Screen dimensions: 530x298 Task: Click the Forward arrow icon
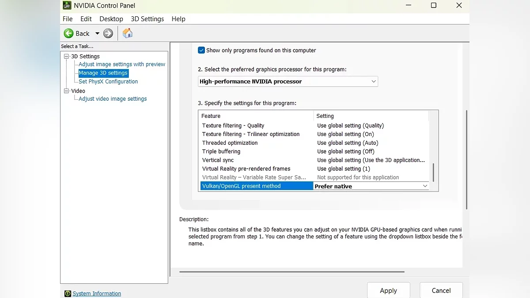[108, 34]
